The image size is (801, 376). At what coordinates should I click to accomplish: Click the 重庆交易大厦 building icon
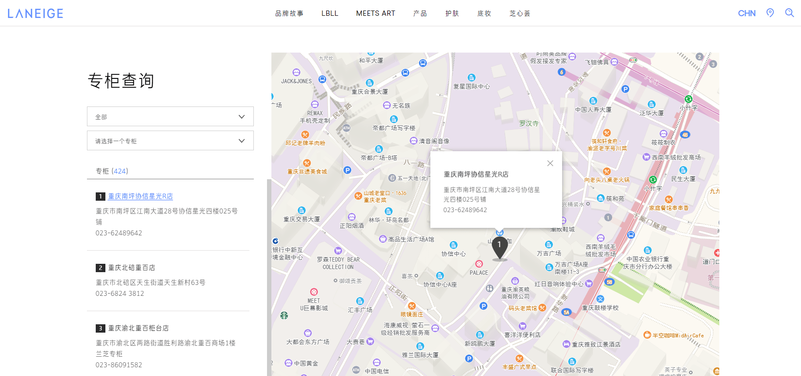pos(302,210)
